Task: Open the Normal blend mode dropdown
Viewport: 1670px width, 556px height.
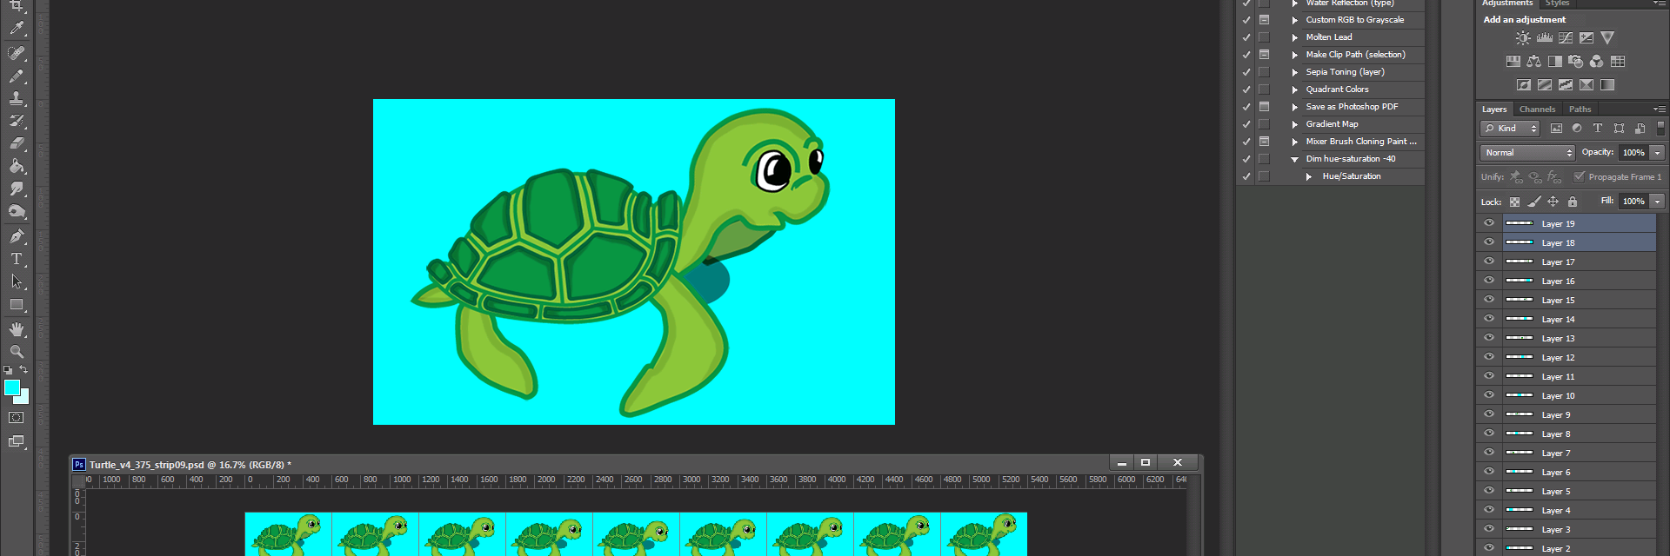Action: pyautogui.click(x=1527, y=152)
